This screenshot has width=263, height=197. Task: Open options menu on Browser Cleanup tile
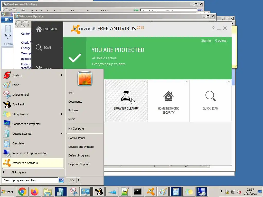144,82
